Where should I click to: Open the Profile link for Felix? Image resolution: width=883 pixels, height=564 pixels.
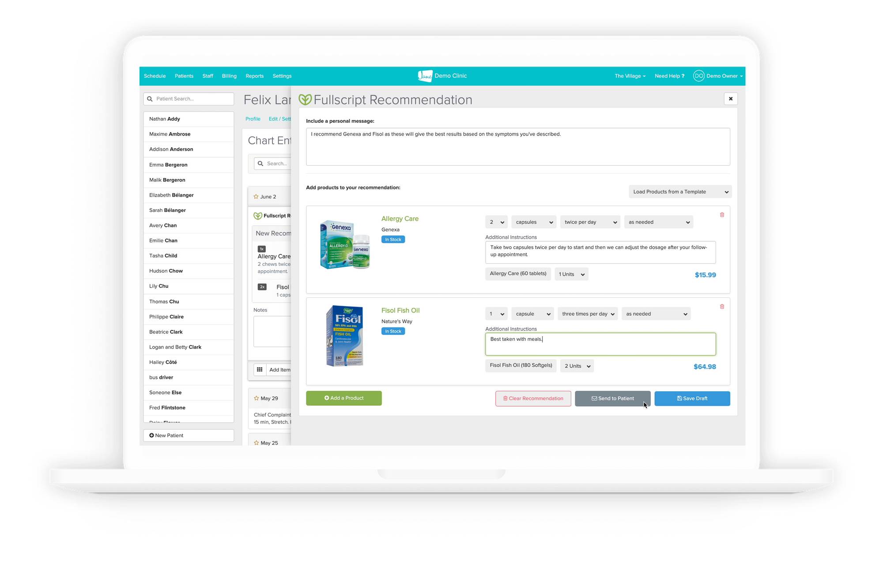click(253, 119)
